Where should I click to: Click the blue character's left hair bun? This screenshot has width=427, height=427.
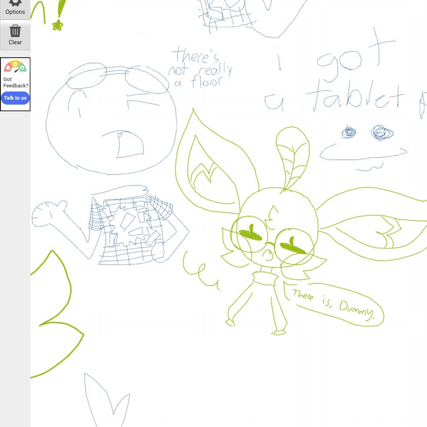[86, 76]
